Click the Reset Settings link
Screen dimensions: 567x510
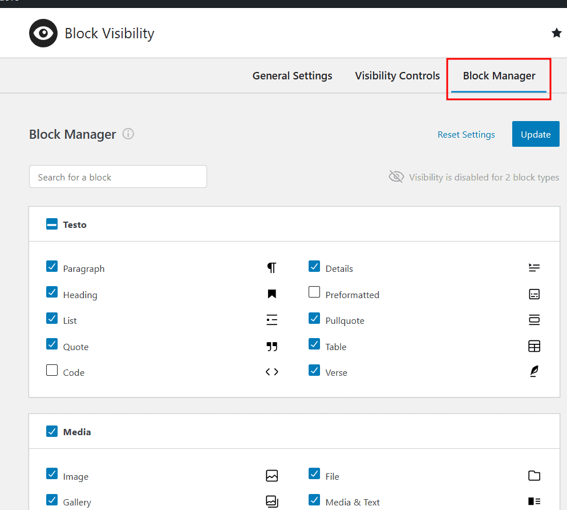(x=466, y=134)
